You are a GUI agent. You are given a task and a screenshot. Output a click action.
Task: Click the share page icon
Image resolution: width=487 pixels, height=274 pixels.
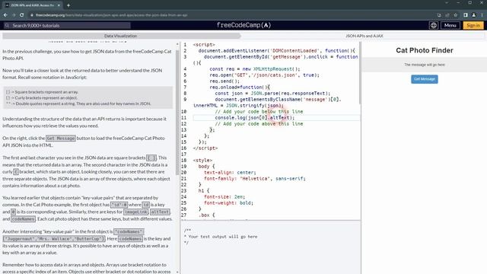(447, 15)
